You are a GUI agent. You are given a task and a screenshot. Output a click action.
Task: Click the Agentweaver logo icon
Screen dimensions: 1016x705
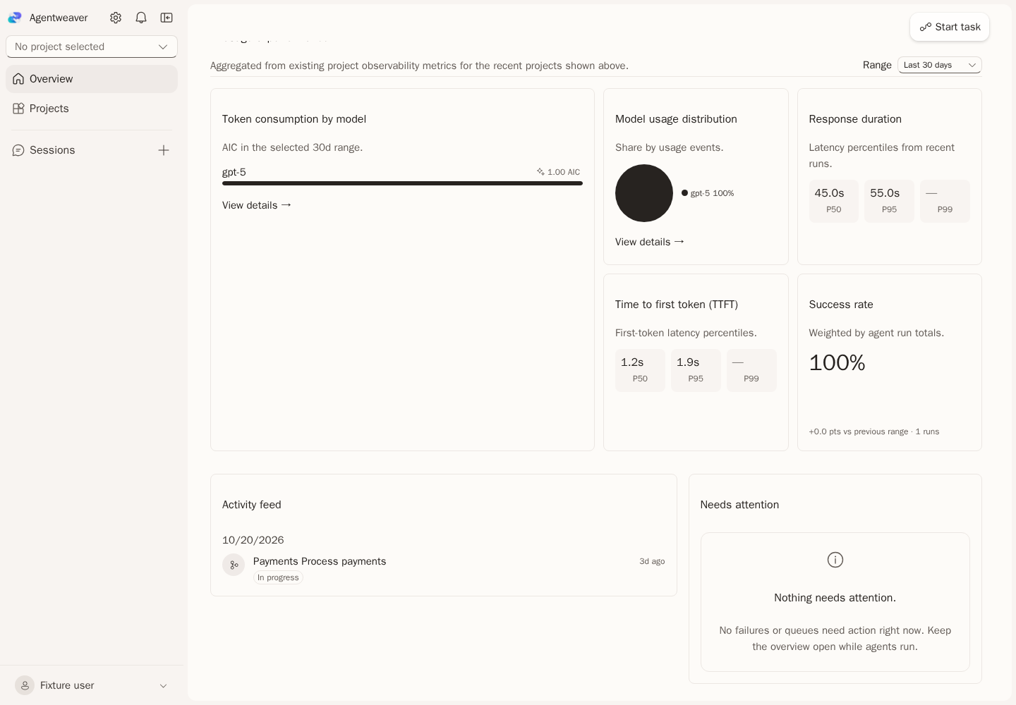point(15,18)
